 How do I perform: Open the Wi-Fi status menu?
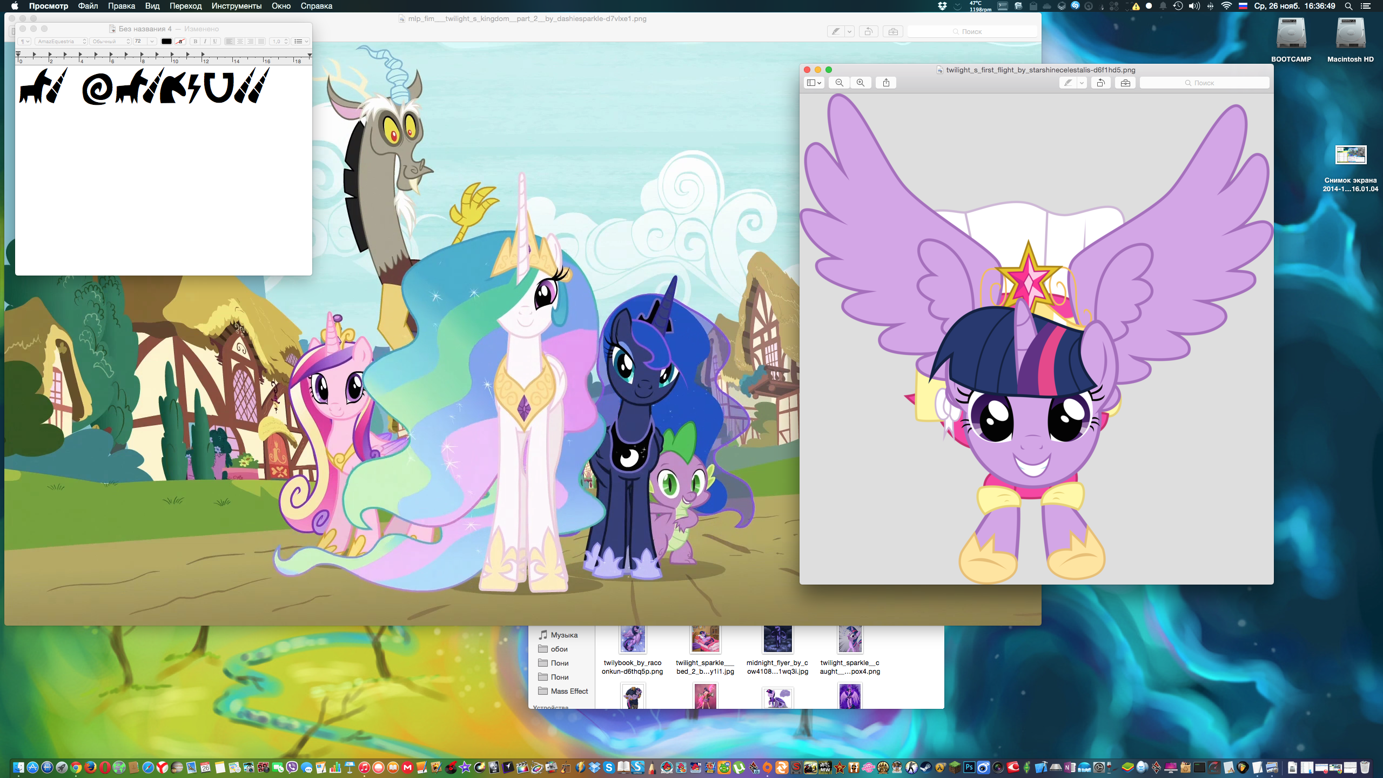pyautogui.click(x=1226, y=6)
